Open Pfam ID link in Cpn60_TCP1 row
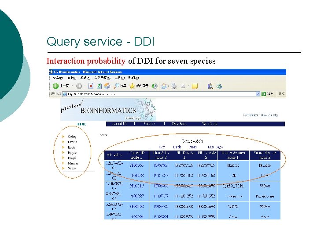The height and width of the screenshot is (237, 317). 136,186
